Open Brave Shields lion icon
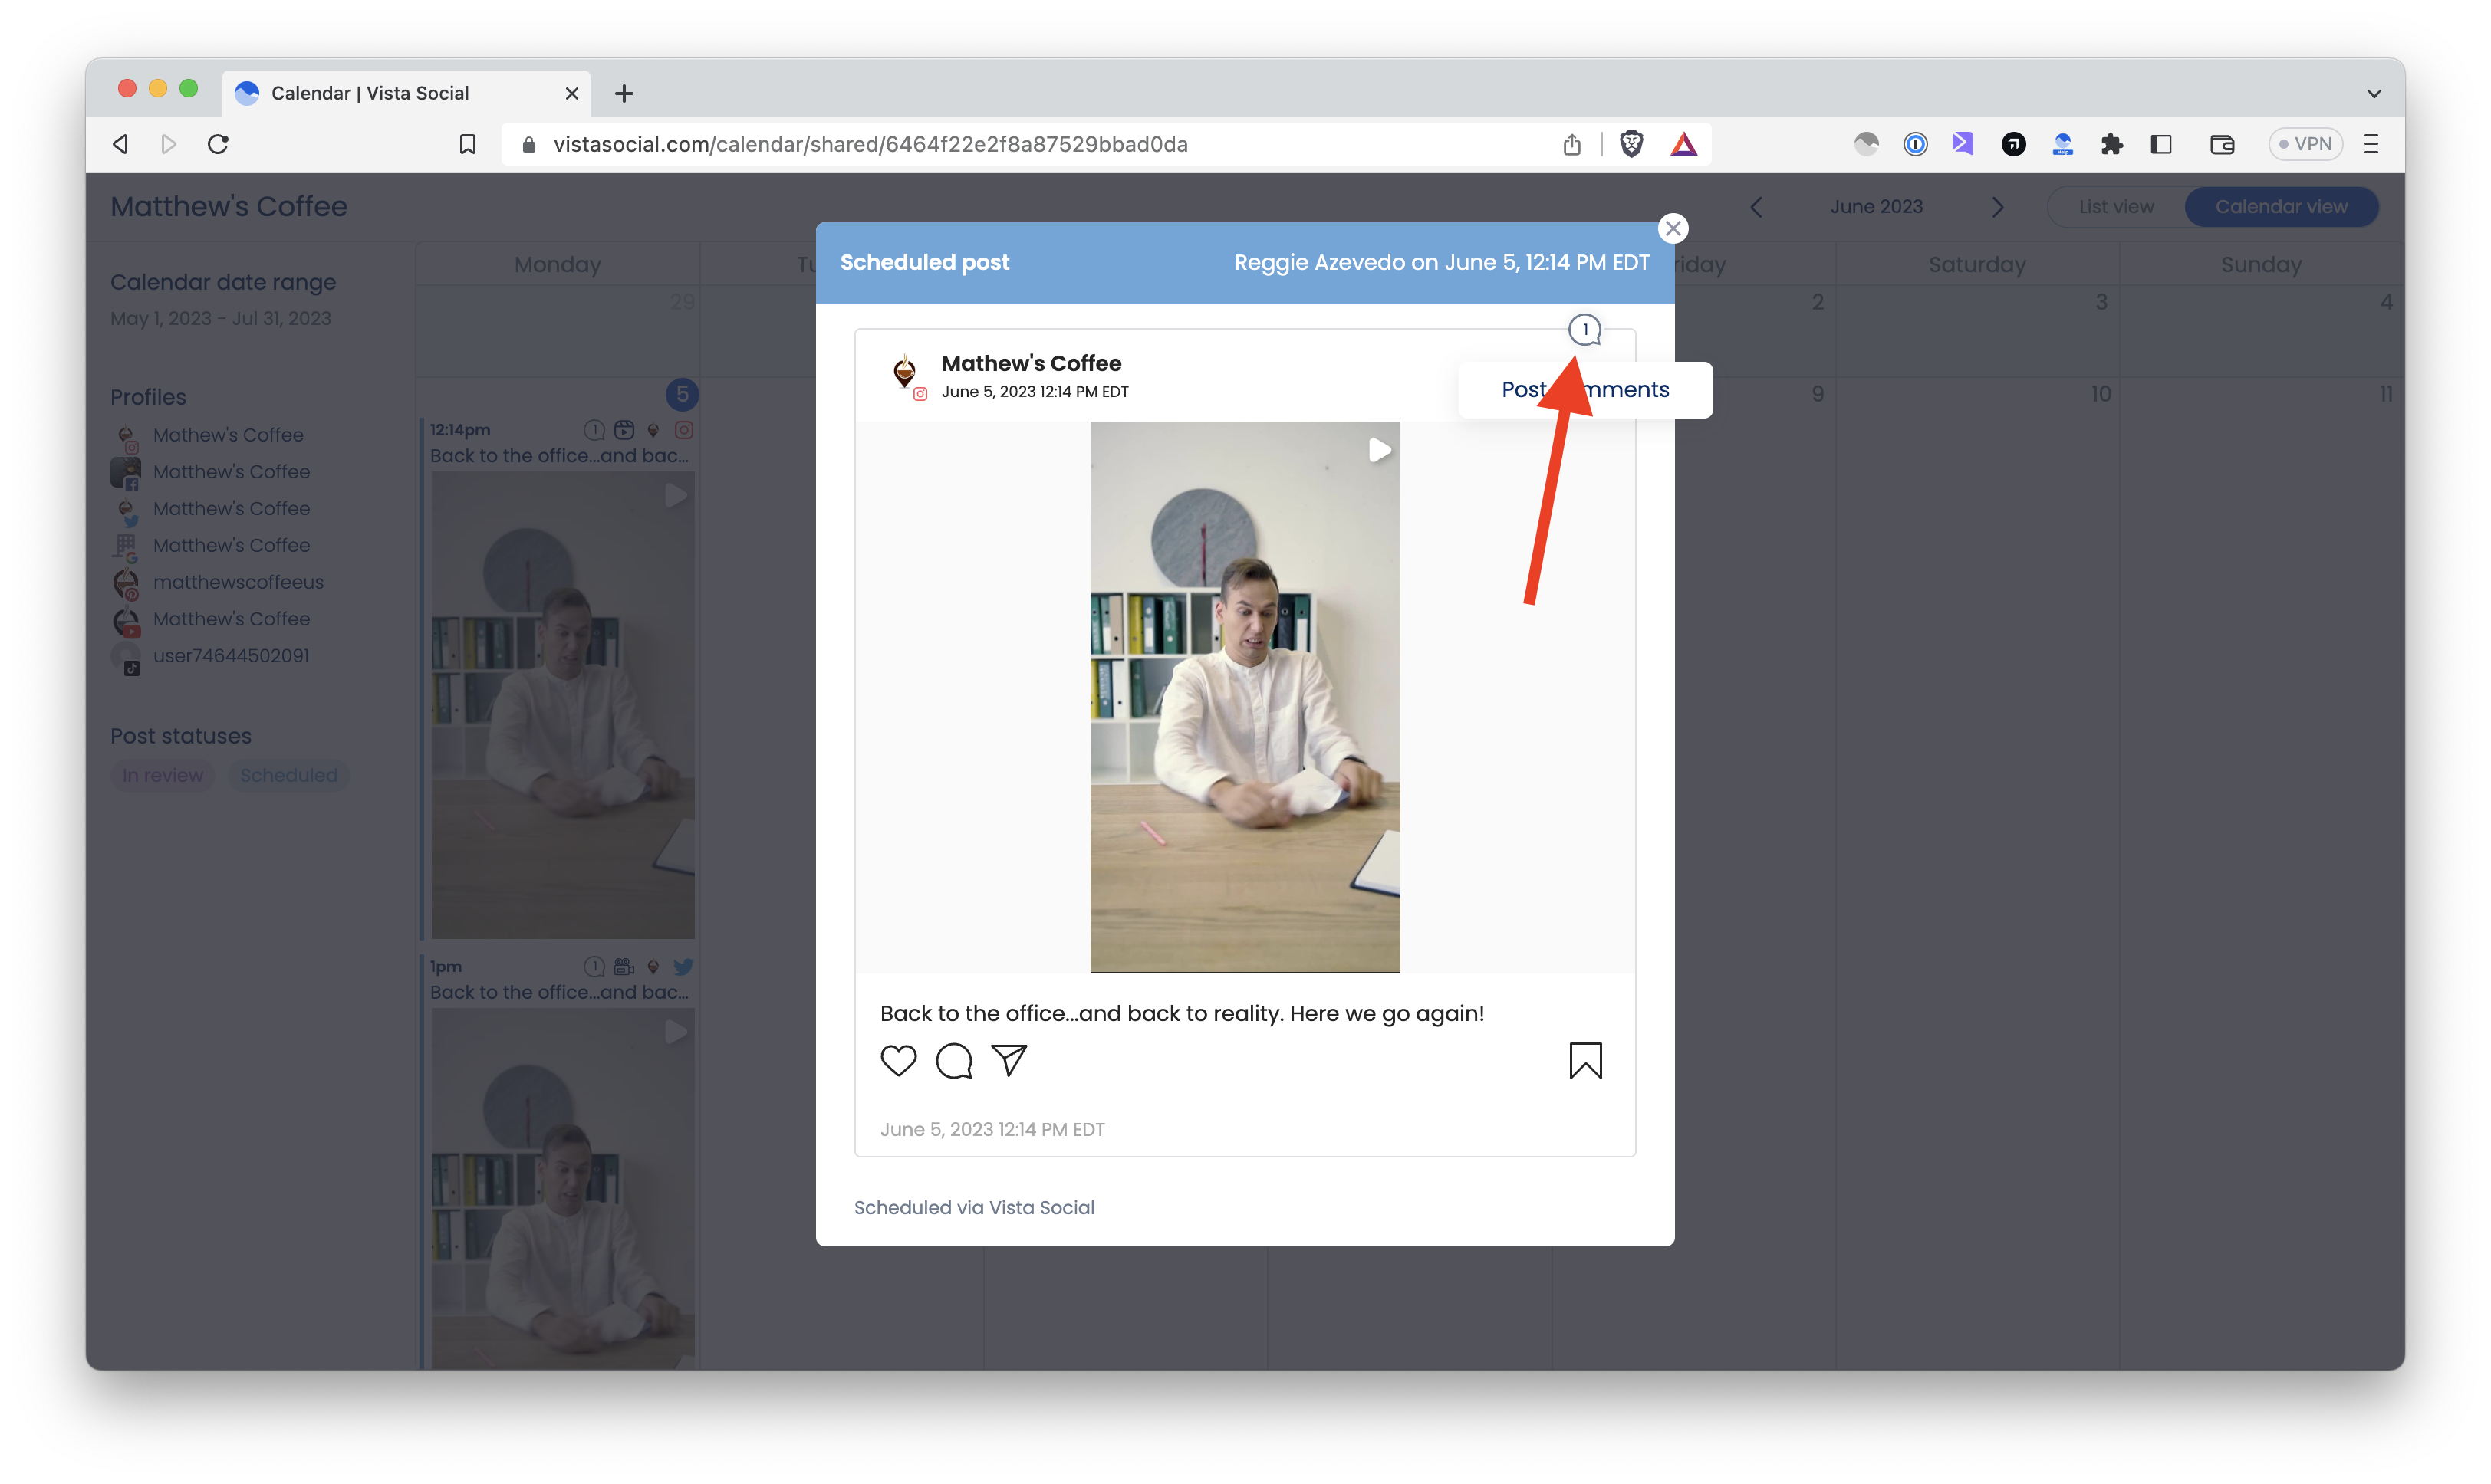Screen dimensions: 2491x1484 tap(1632, 144)
